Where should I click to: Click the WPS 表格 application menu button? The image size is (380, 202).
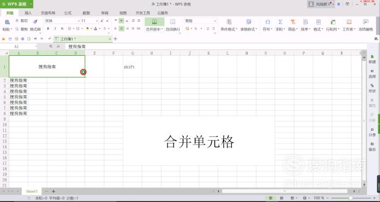click(x=16, y=4)
